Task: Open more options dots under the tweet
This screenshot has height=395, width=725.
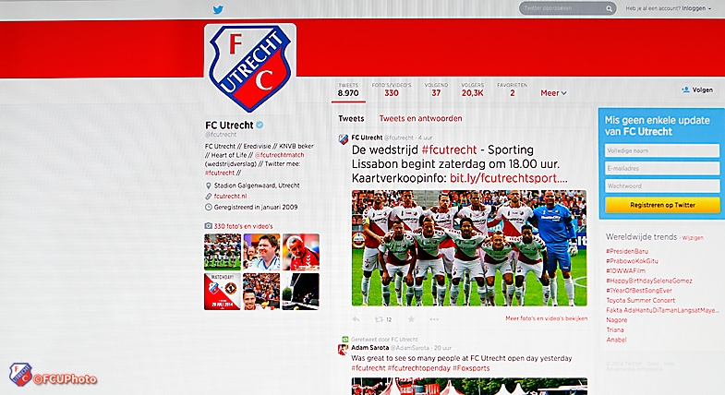Action: click(434, 319)
